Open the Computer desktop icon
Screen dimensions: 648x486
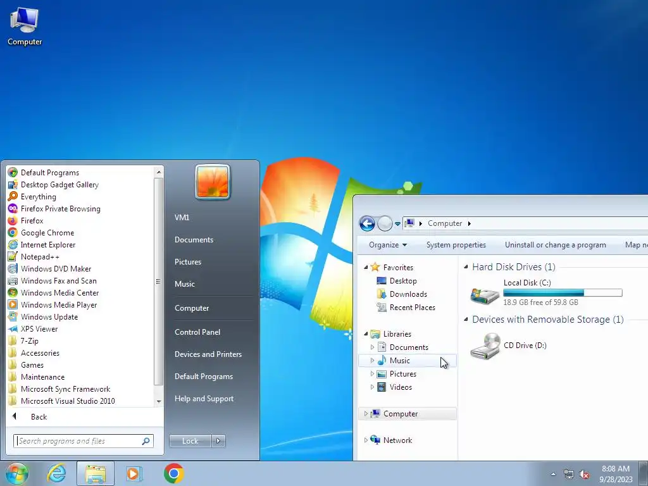(25, 27)
